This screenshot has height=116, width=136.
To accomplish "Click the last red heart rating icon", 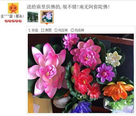I will coord(20,21).
